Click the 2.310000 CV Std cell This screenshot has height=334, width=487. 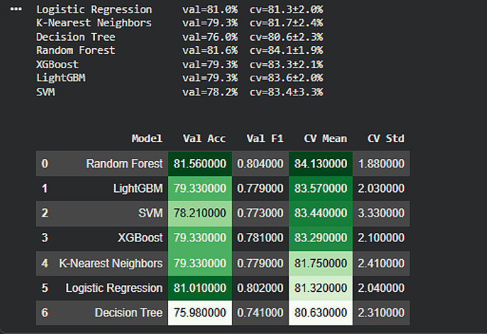tap(381, 313)
